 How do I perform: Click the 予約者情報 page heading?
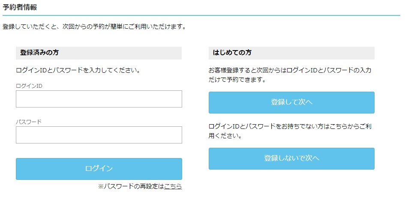tap(20, 7)
